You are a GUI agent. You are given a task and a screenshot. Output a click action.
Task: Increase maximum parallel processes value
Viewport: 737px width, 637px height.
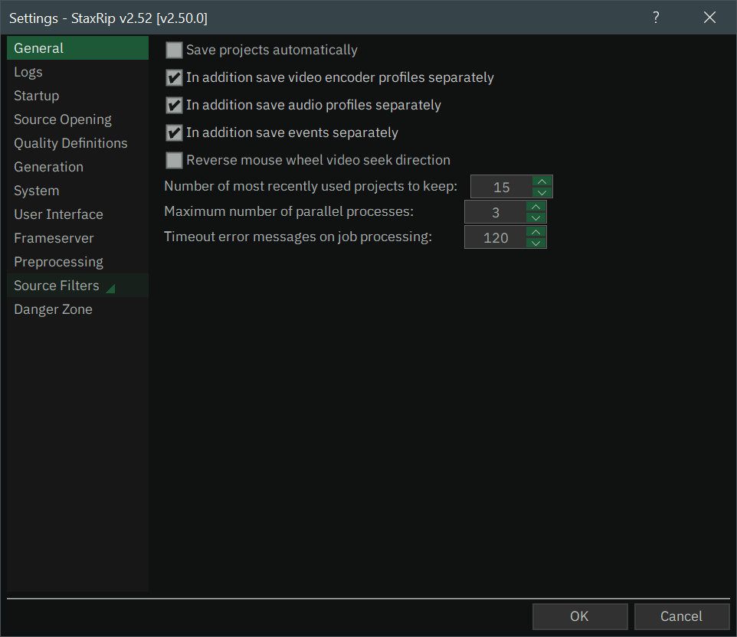point(536,207)
